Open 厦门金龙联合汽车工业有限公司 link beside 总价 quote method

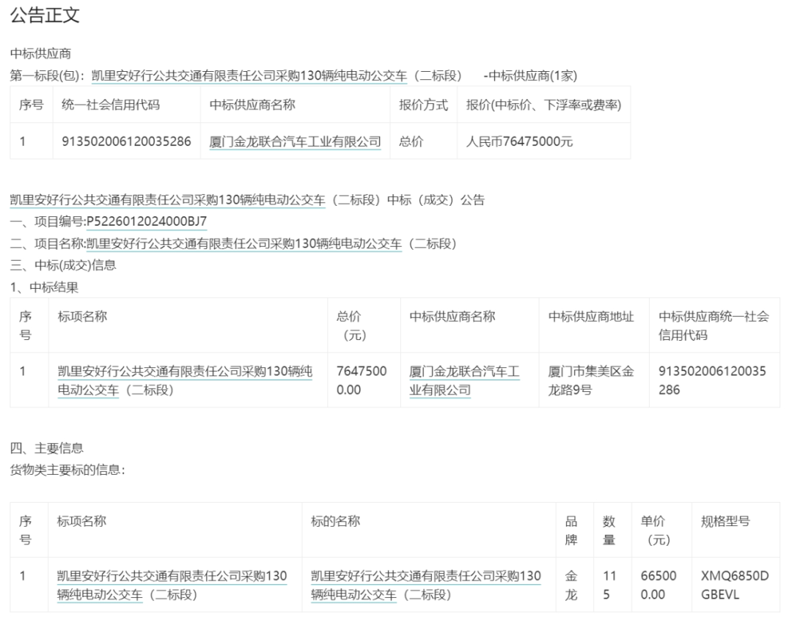[295, 141]
